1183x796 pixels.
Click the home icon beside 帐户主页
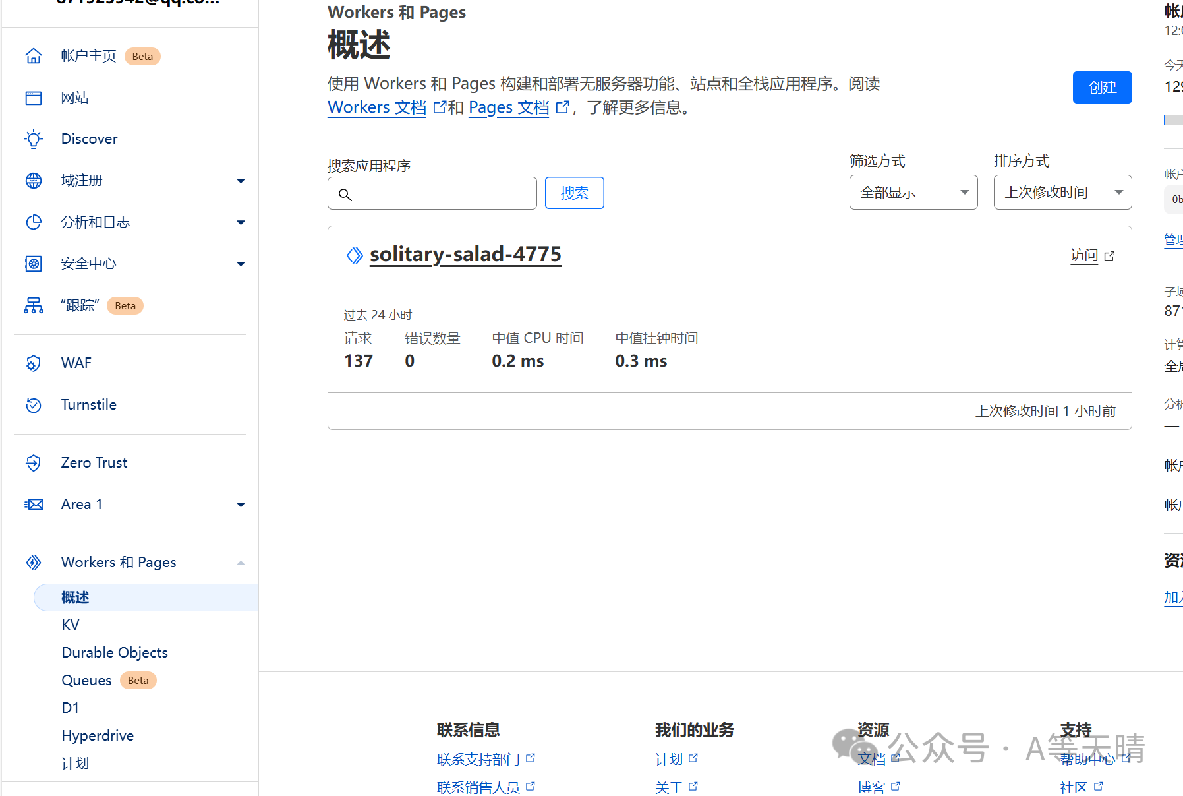pos(34,56)
